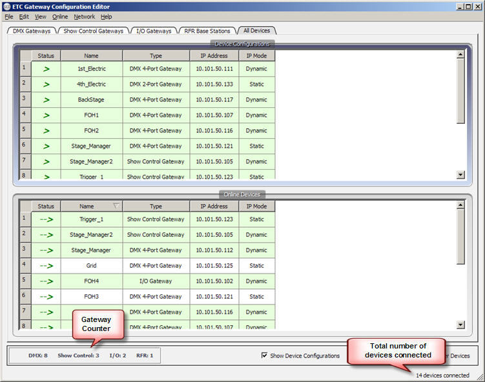Click the status arrow for BackStage device
Screen dimensions: 485x382
pos(46,100)
